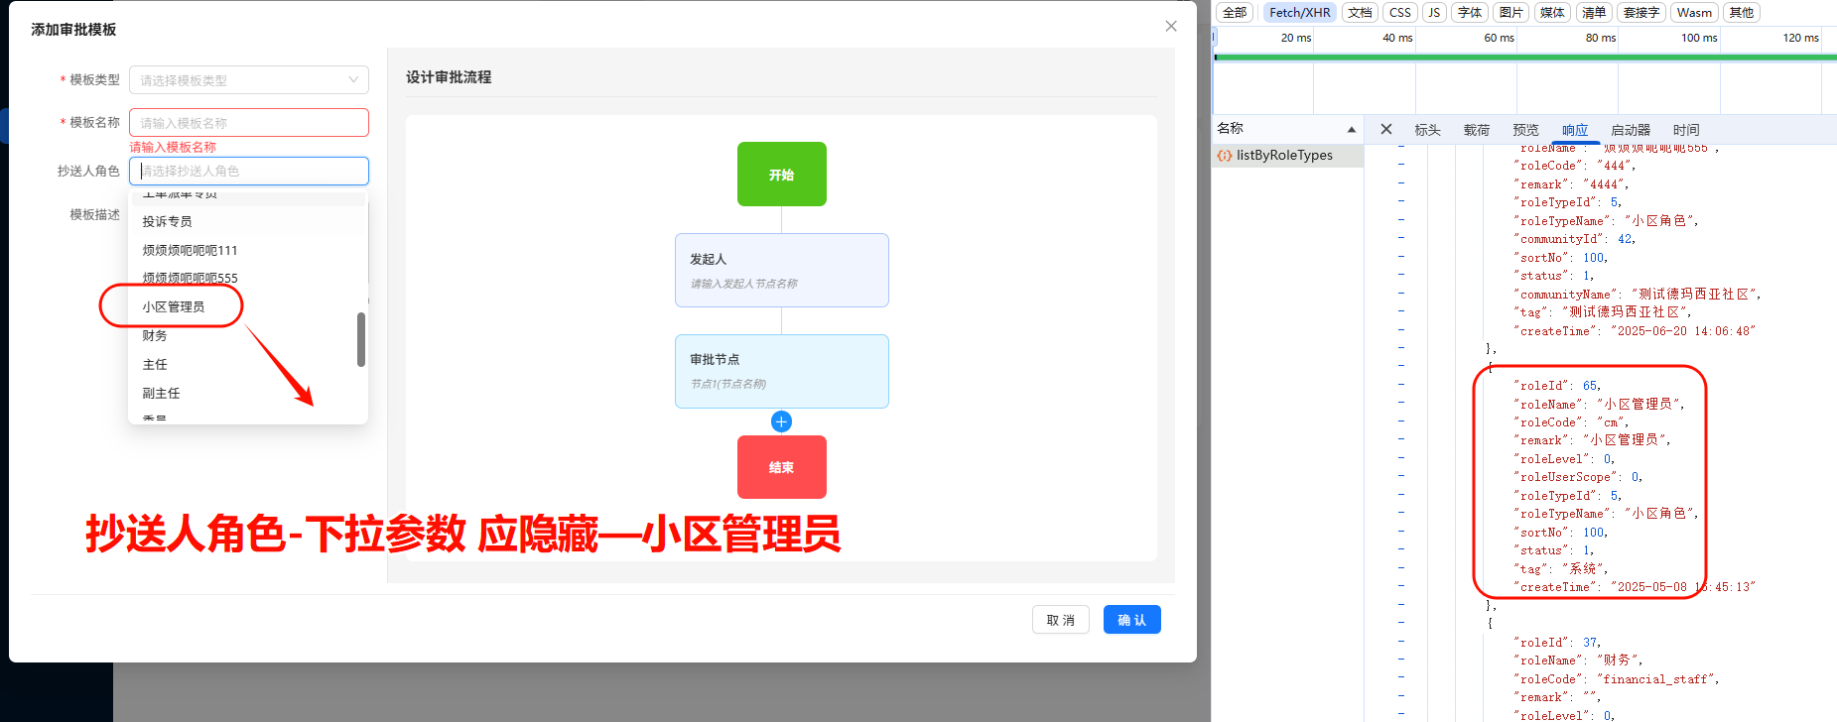Viewport: 1837px width, 722px height.
Task: Switch to the 标头 headers tab
Action: pyautogui.click(x=1427, y=130)
